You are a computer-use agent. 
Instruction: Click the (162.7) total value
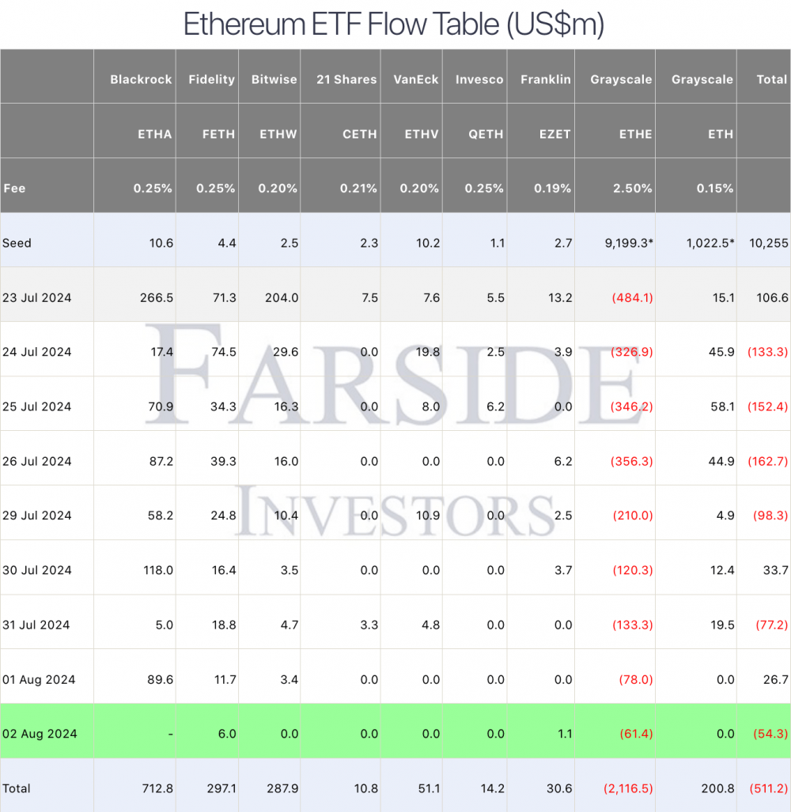pyautogui.click(x=768, y=462)
